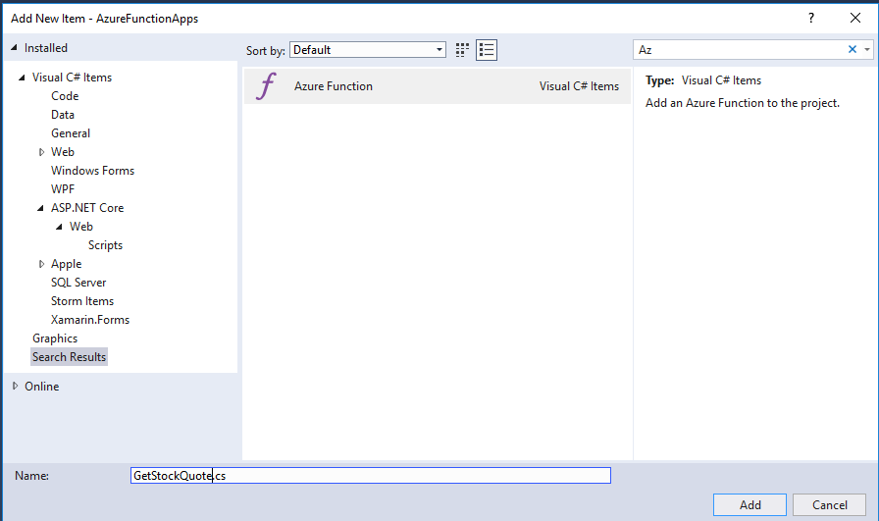Screen dimensions: 879x521
Task: Click the Installed section label
Action: [x=46, y=48]
